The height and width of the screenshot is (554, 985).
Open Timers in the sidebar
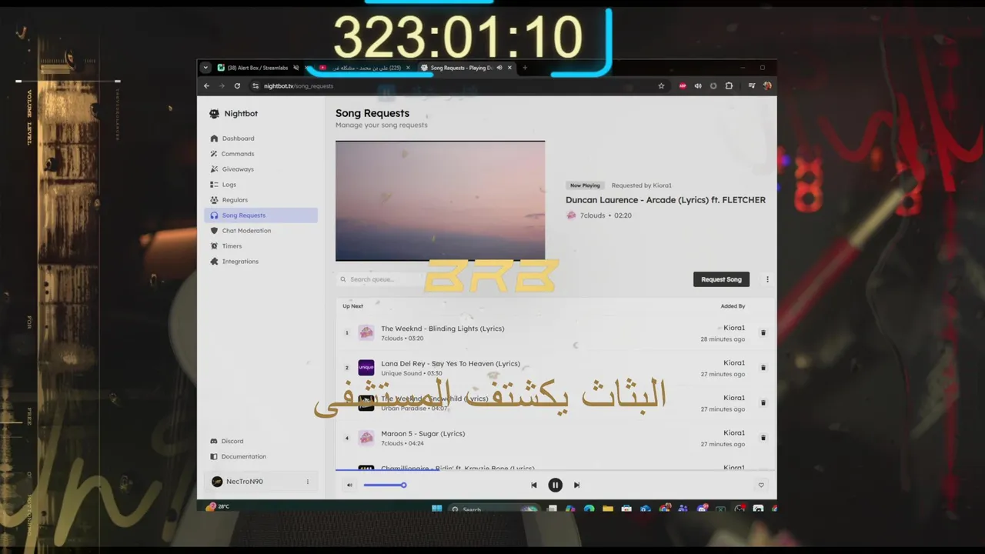point(260,246)
